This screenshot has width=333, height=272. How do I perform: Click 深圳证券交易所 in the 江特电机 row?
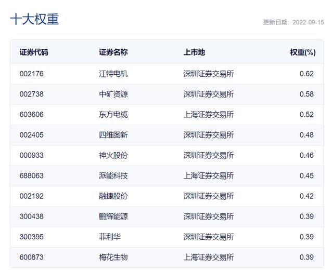click(x=209, y=74)
